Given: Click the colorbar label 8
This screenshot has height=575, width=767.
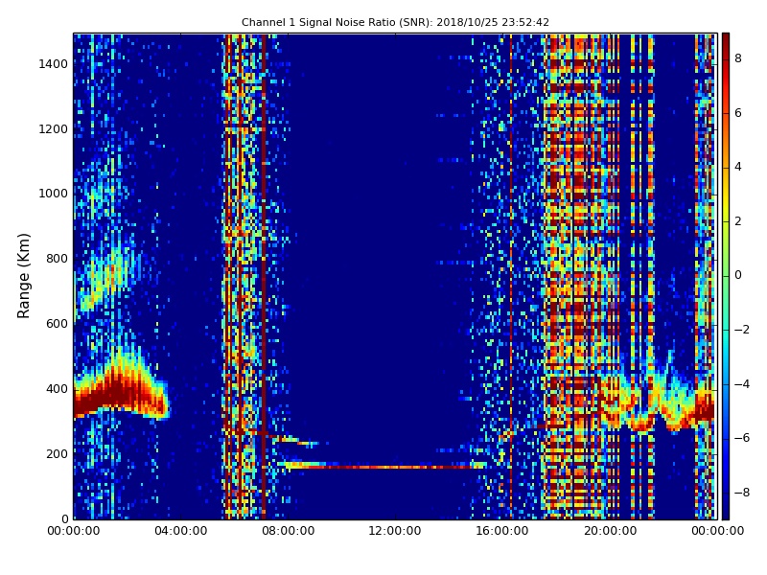Looking at the screenshot, I should [738, 58].
